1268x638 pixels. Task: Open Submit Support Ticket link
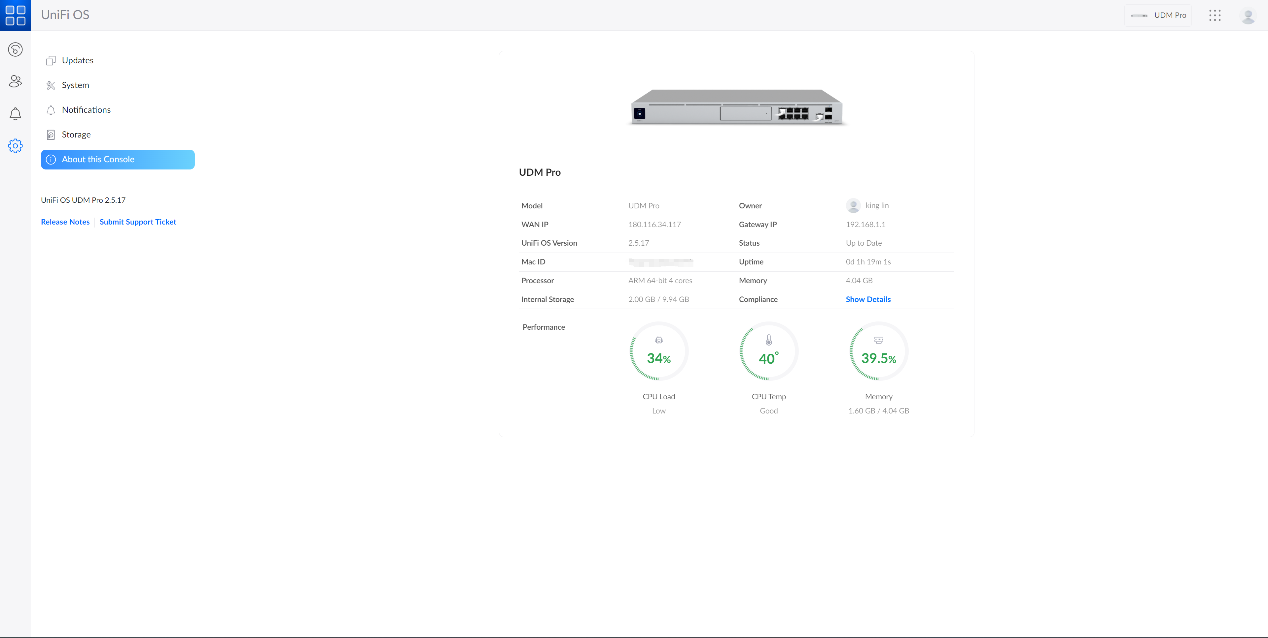138,222
